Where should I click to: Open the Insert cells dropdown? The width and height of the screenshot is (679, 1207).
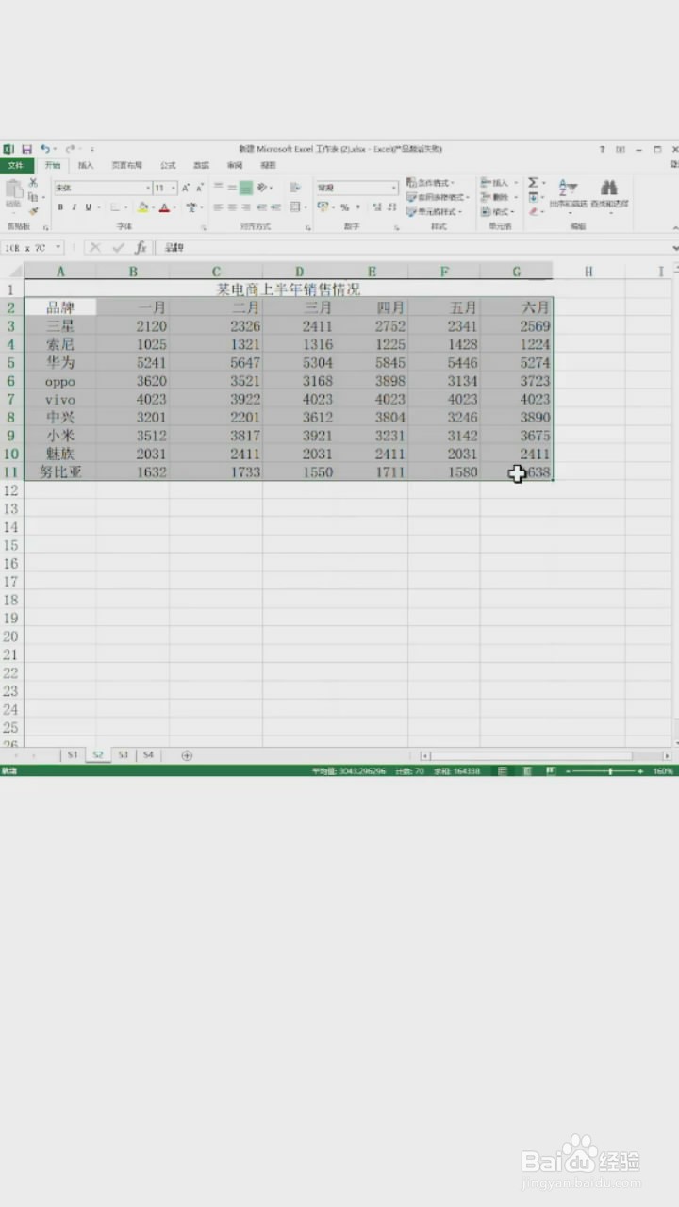pyautogui.click(x=499, y=183)
